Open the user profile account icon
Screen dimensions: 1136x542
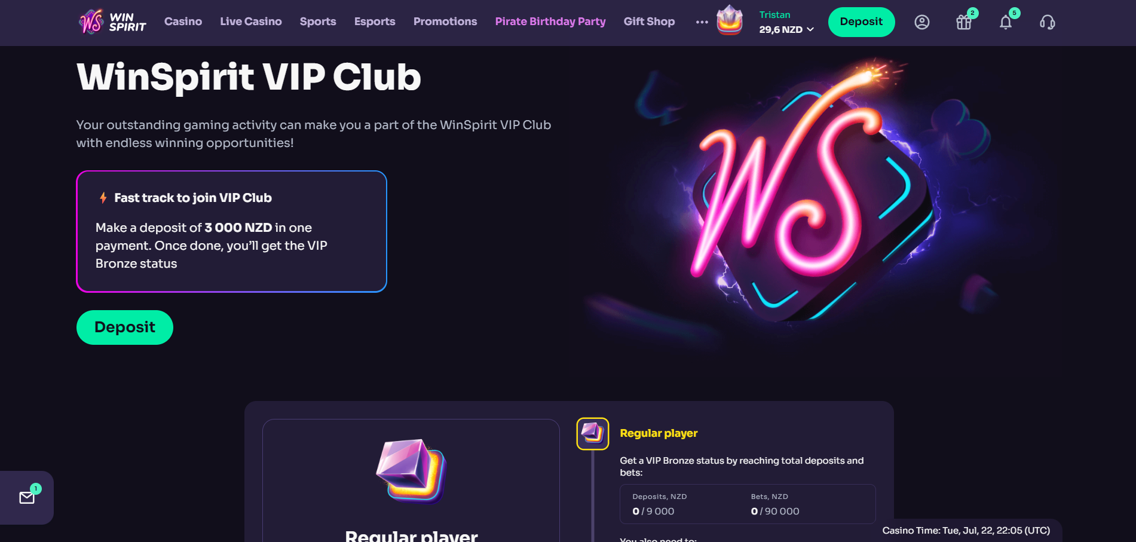click(922, 22)
